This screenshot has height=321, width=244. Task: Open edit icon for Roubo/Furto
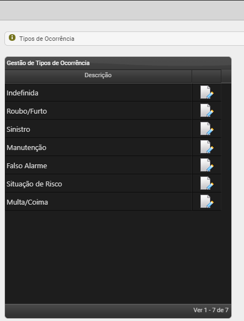point(206,110)
